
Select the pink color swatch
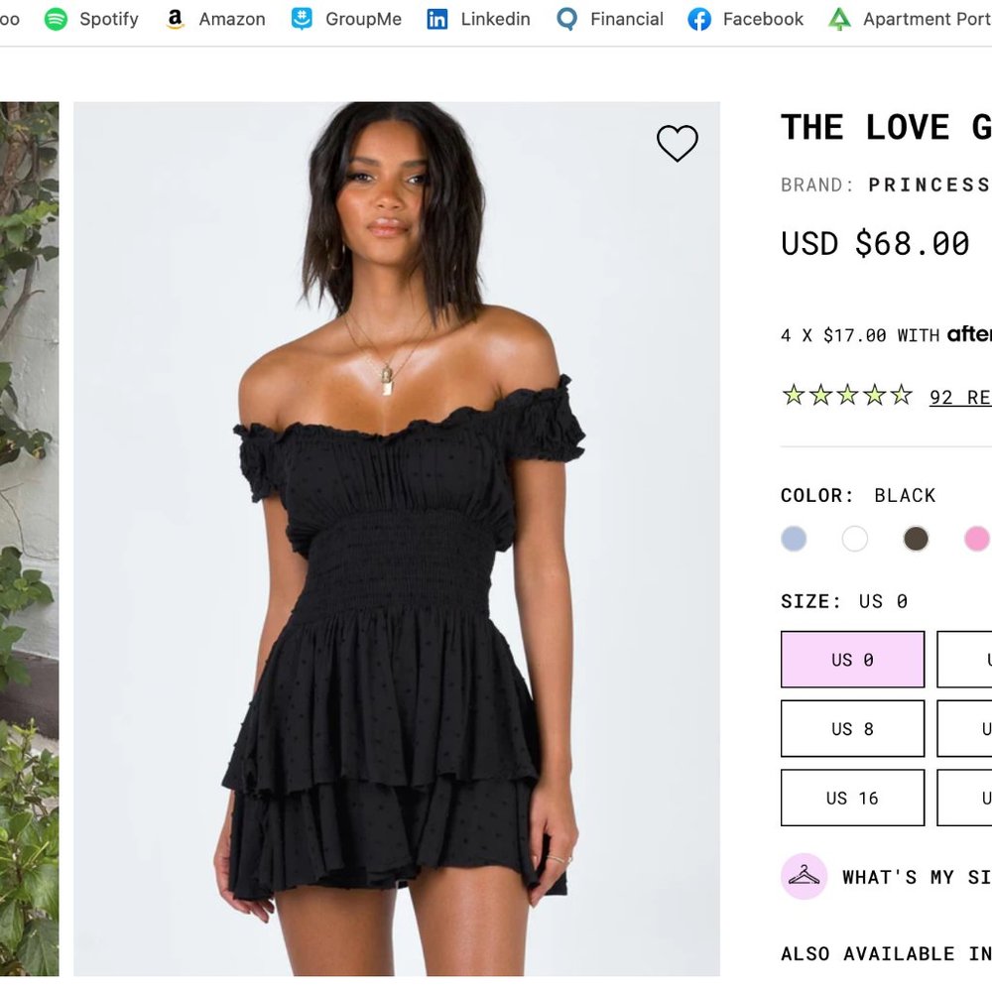point(977,539)
